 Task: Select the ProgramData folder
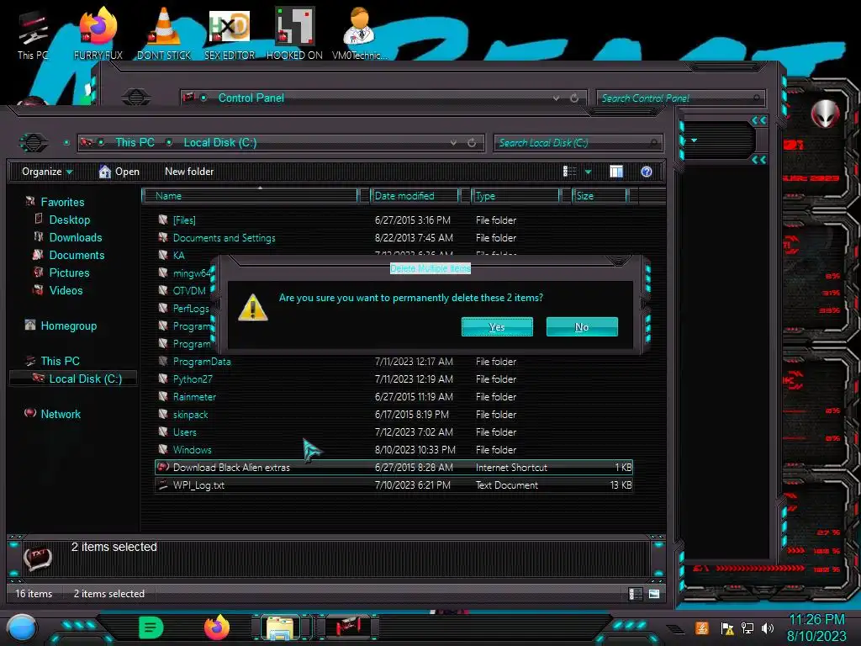pos(394,362)
